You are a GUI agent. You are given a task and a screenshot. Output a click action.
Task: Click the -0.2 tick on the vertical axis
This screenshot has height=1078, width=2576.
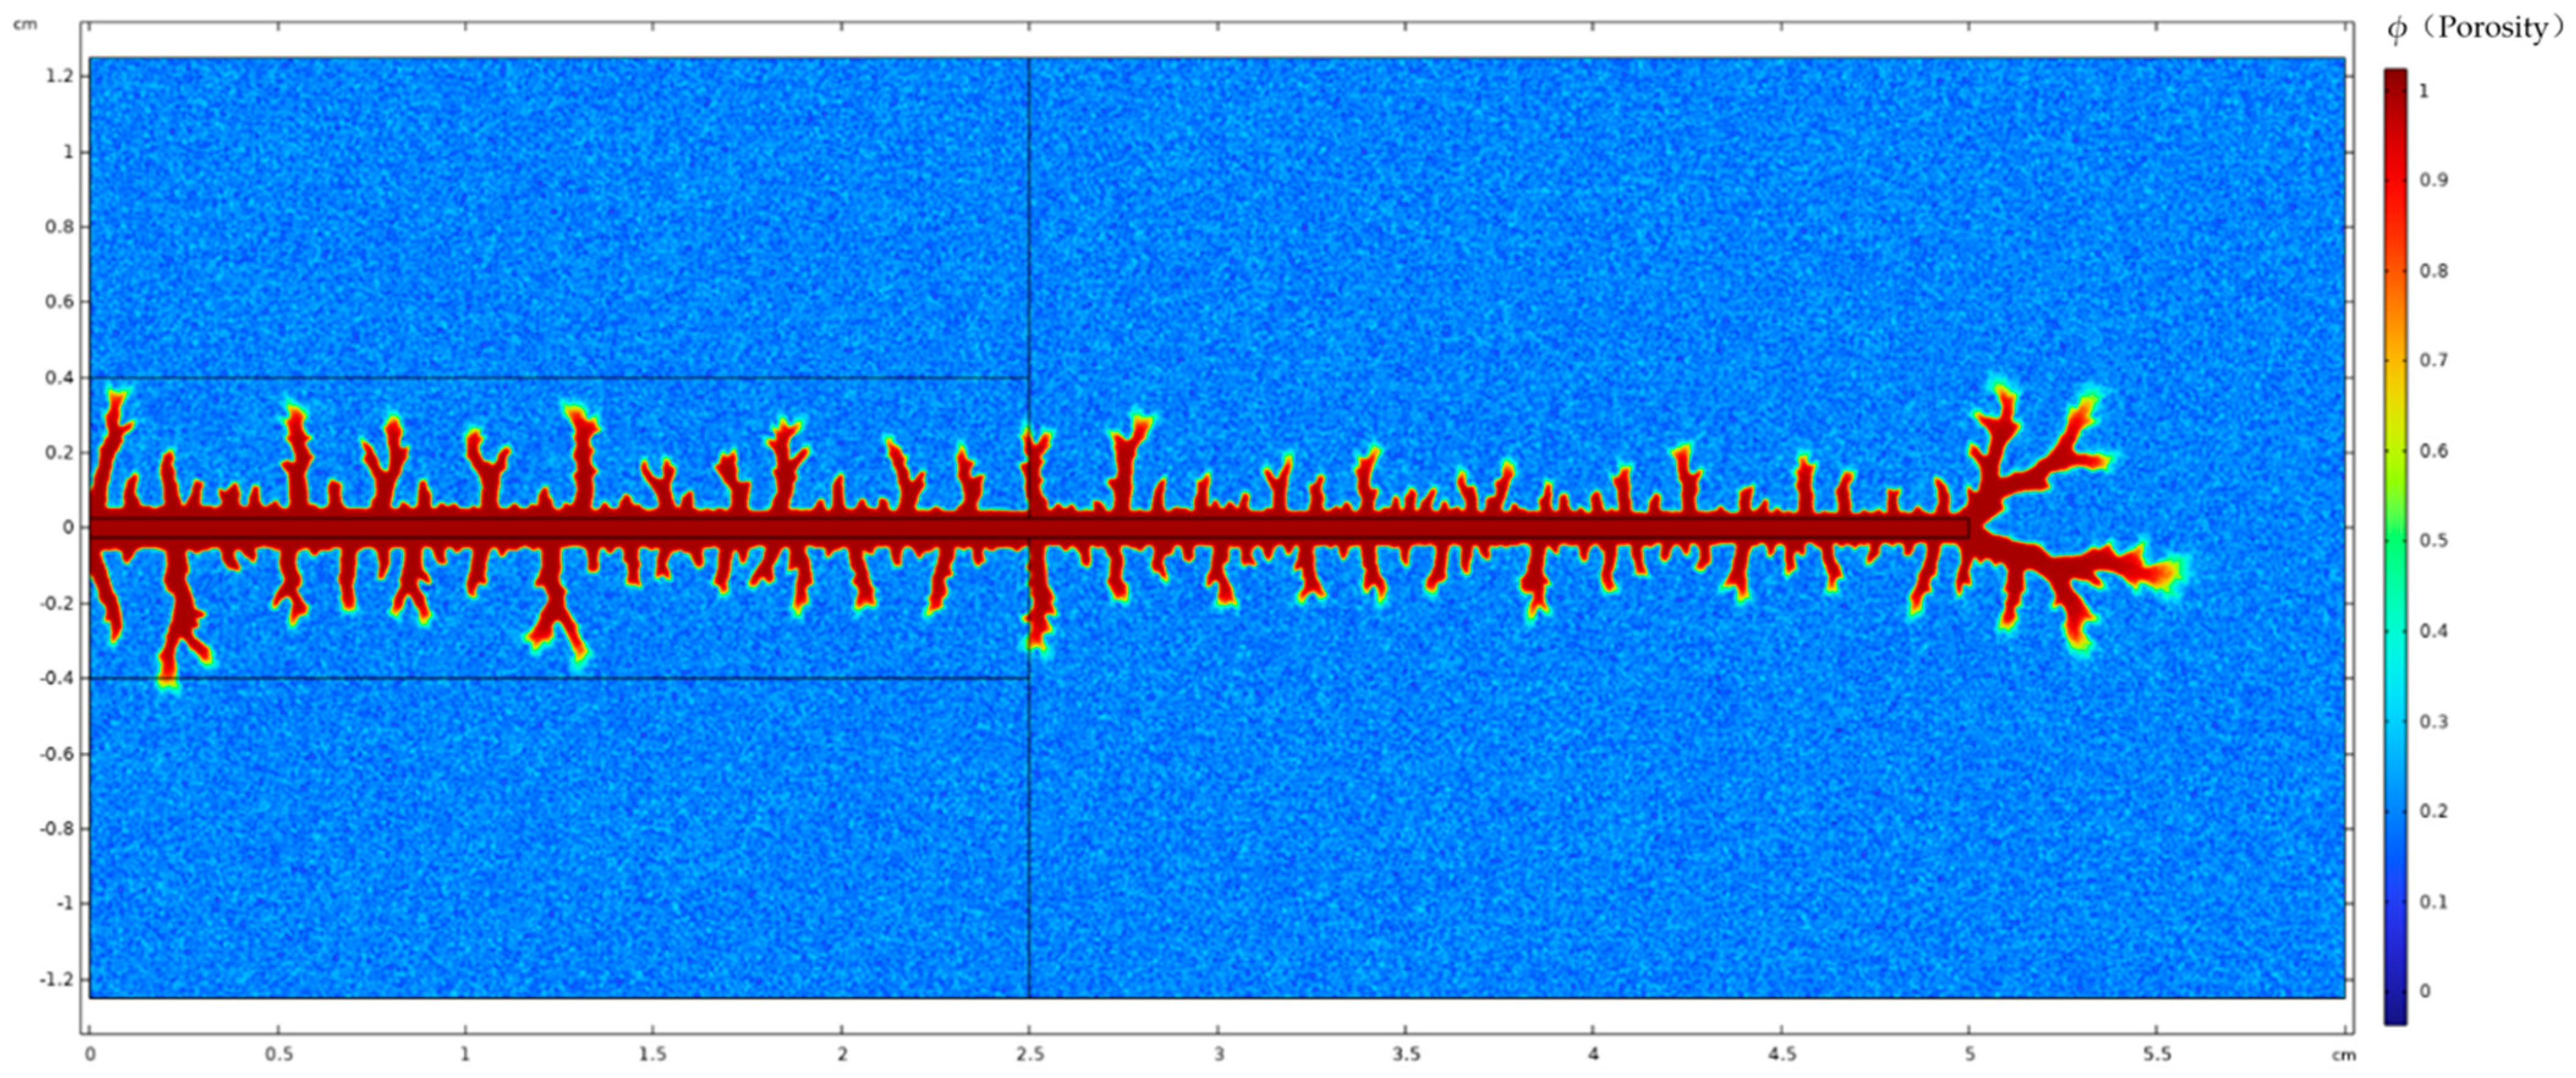click(x=58, y=603)
